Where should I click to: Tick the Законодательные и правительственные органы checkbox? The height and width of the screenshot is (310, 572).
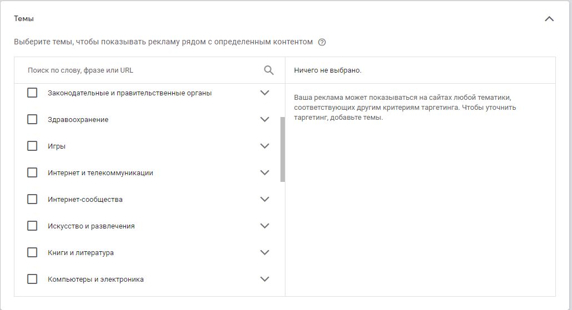(32, 93)
